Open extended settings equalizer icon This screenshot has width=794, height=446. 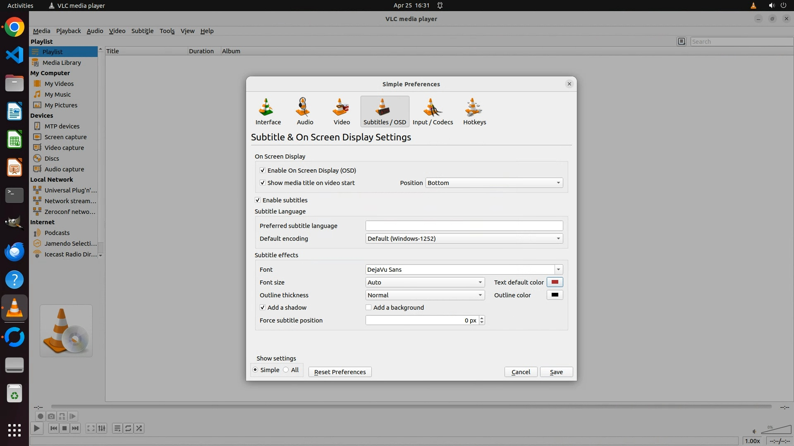(x=102, y=428)
